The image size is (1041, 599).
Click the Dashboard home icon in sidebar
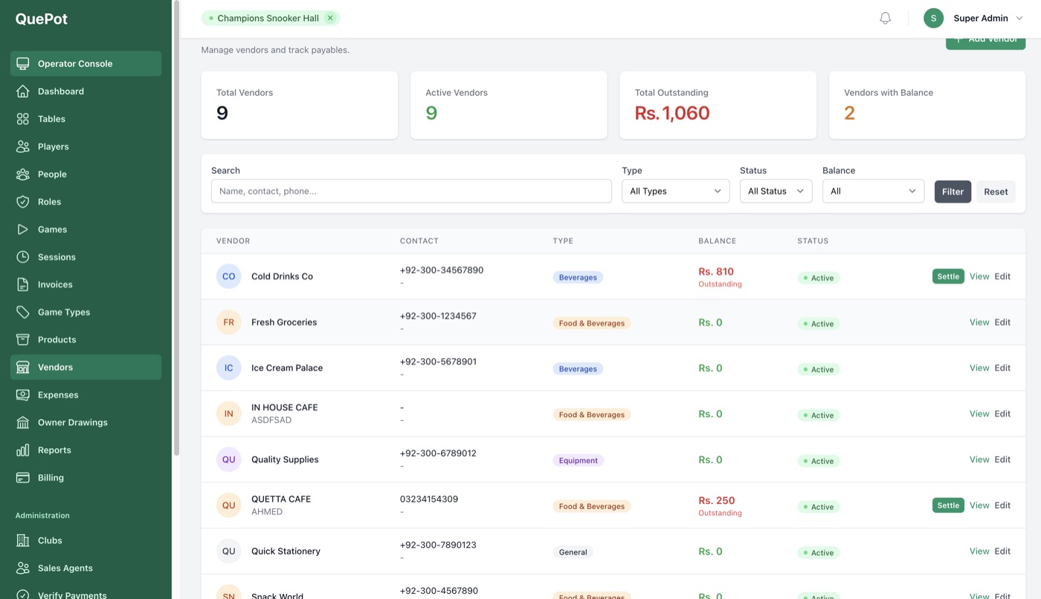(23, 91)
